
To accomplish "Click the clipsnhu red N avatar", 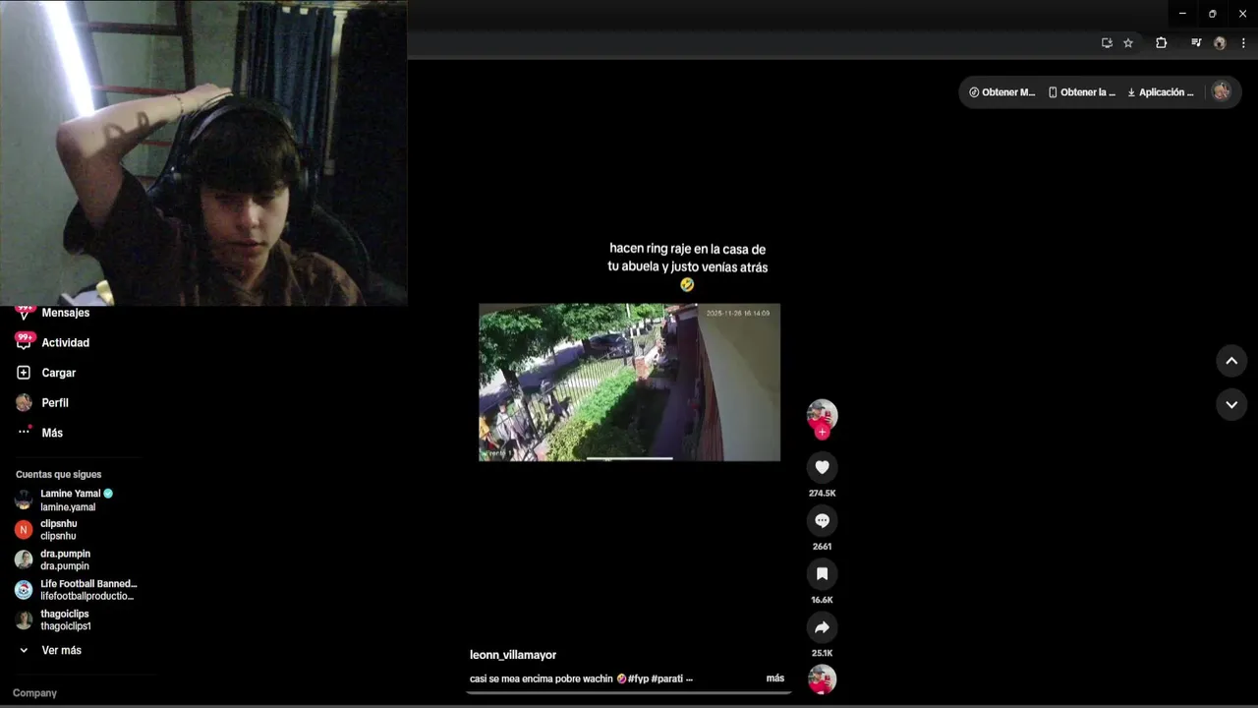I will (24, 530).
